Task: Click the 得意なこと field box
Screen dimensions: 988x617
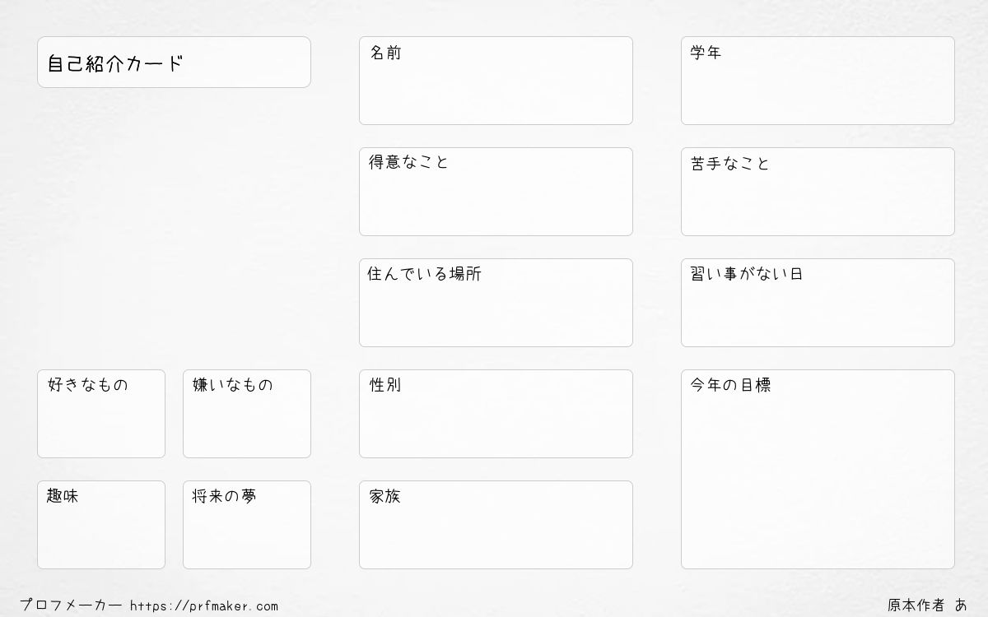Action: pyautogui.click(x=496, y=192)
